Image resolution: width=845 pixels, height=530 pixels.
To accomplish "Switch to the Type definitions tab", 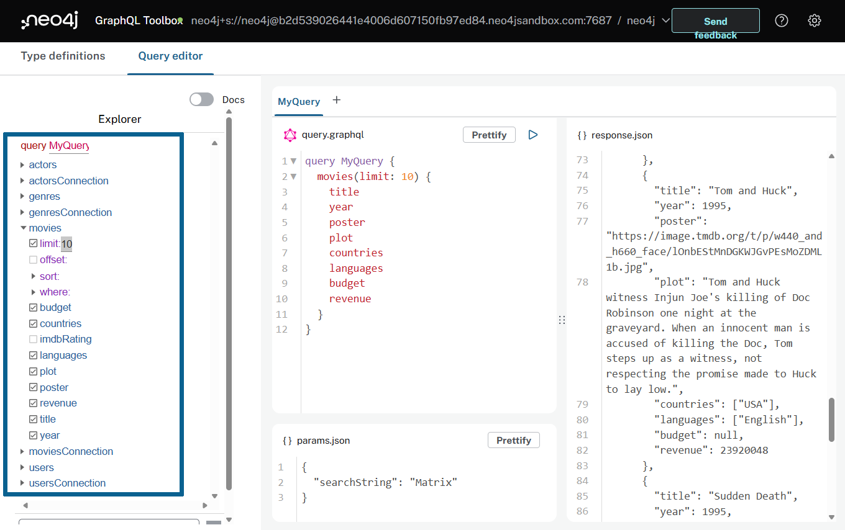I will click(63, 56).
